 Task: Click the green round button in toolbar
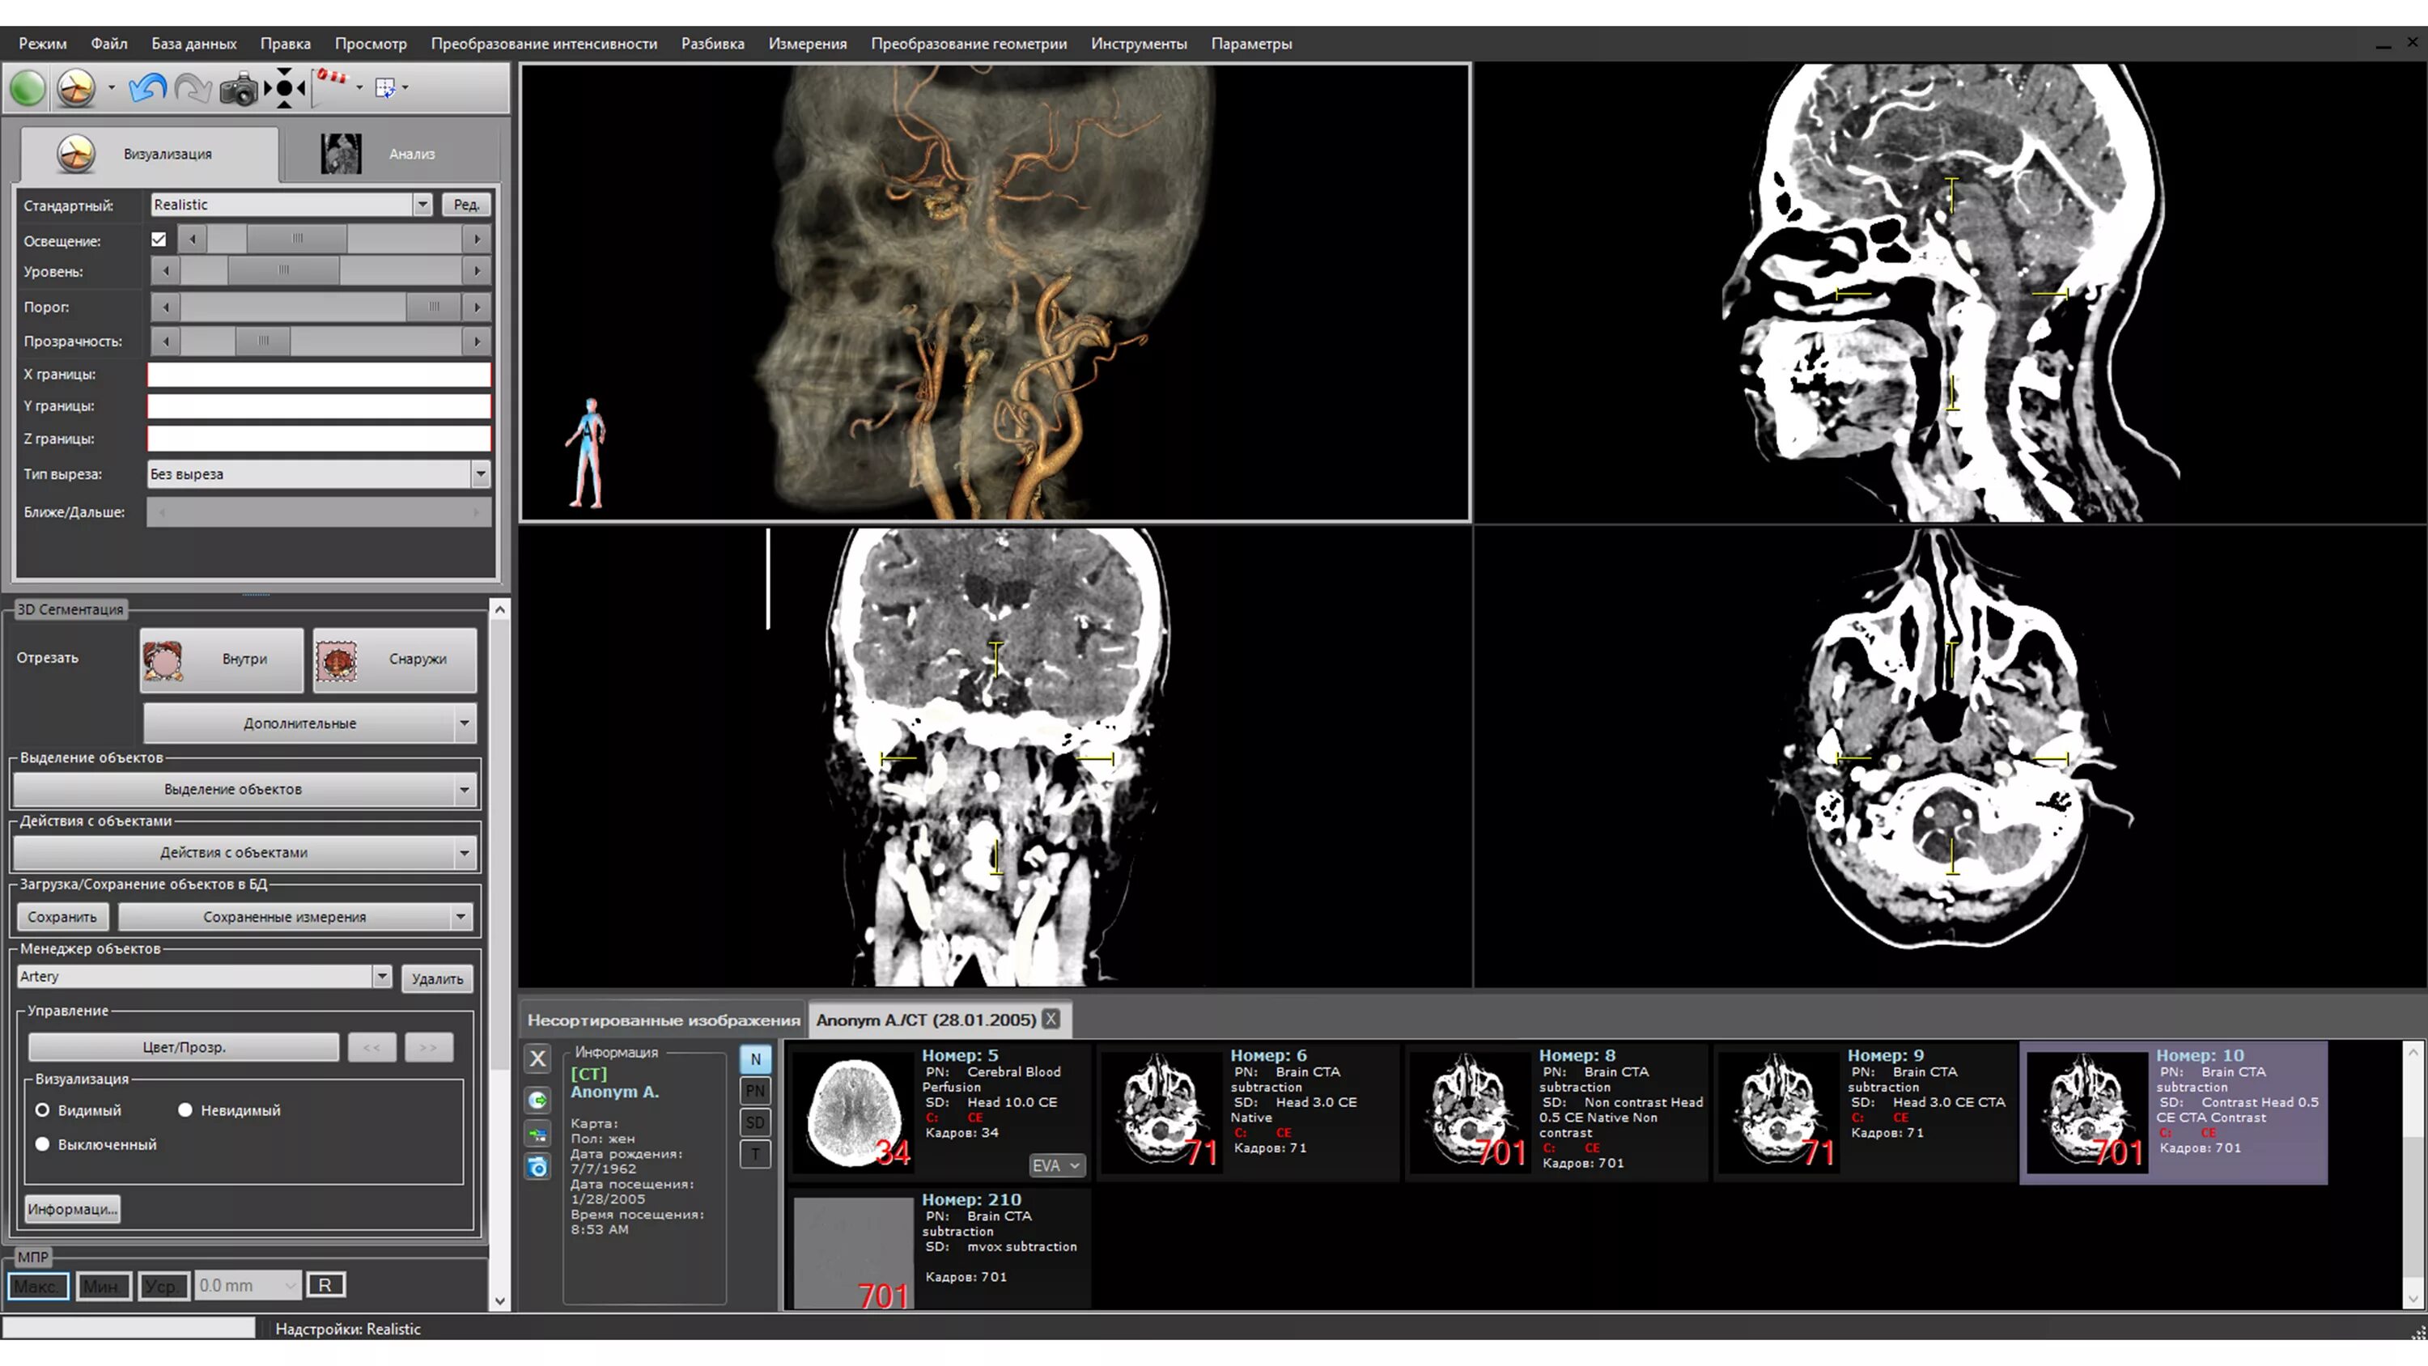pyautogui.click(x=28, y=89)
